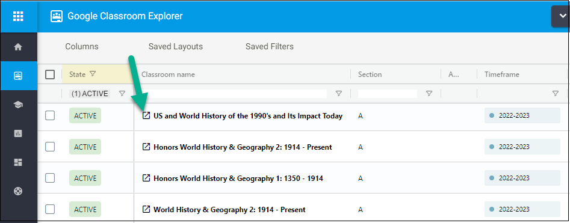Open the Columns tab
The image size is (570, 223).
(82, 46)
